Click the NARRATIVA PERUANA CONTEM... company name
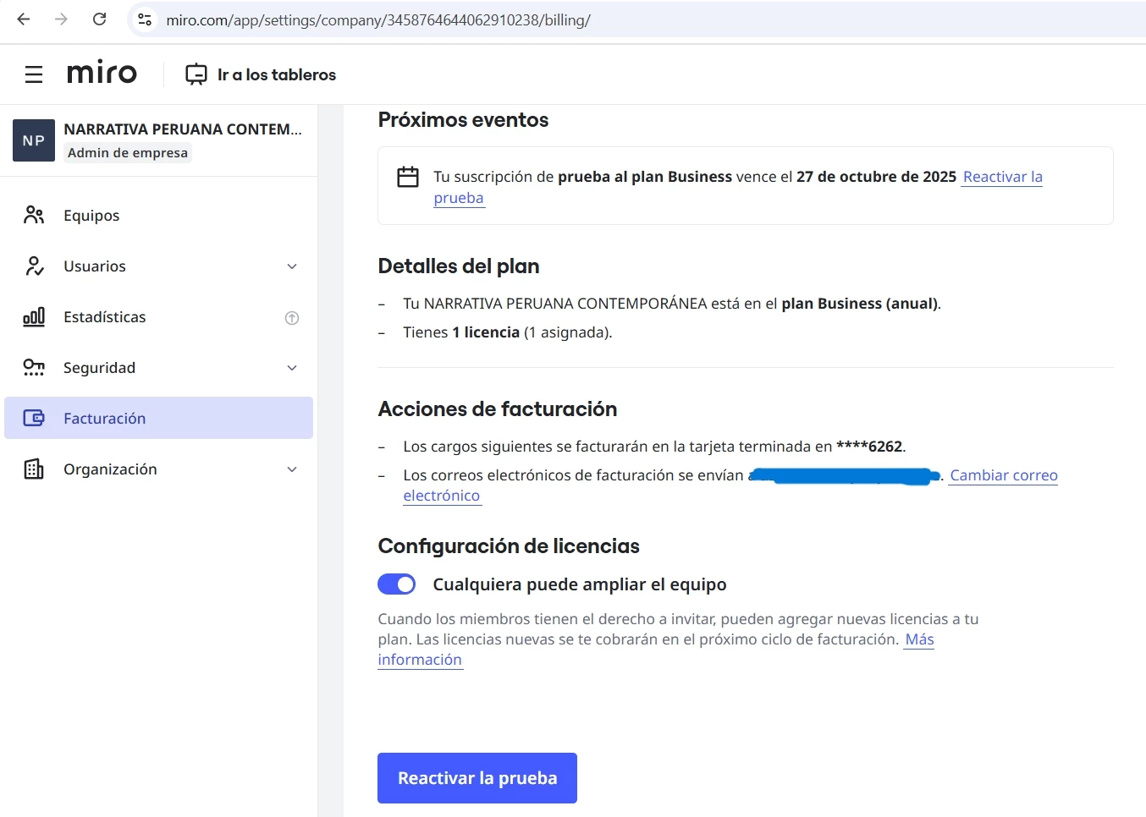The width and height of the screenshot is (1146, 817). pos(183,129)
